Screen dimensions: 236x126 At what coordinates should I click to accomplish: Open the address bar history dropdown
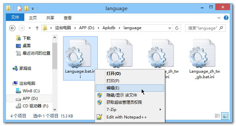[x=170, y=28]
